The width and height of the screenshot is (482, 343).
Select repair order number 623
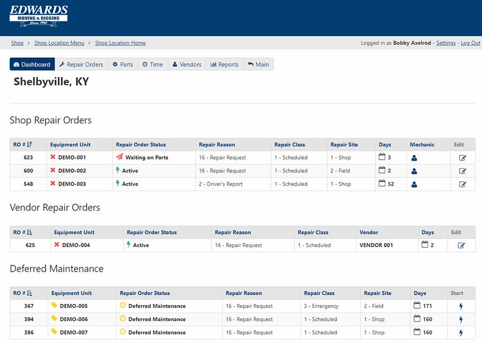click(x=28, y=158)
